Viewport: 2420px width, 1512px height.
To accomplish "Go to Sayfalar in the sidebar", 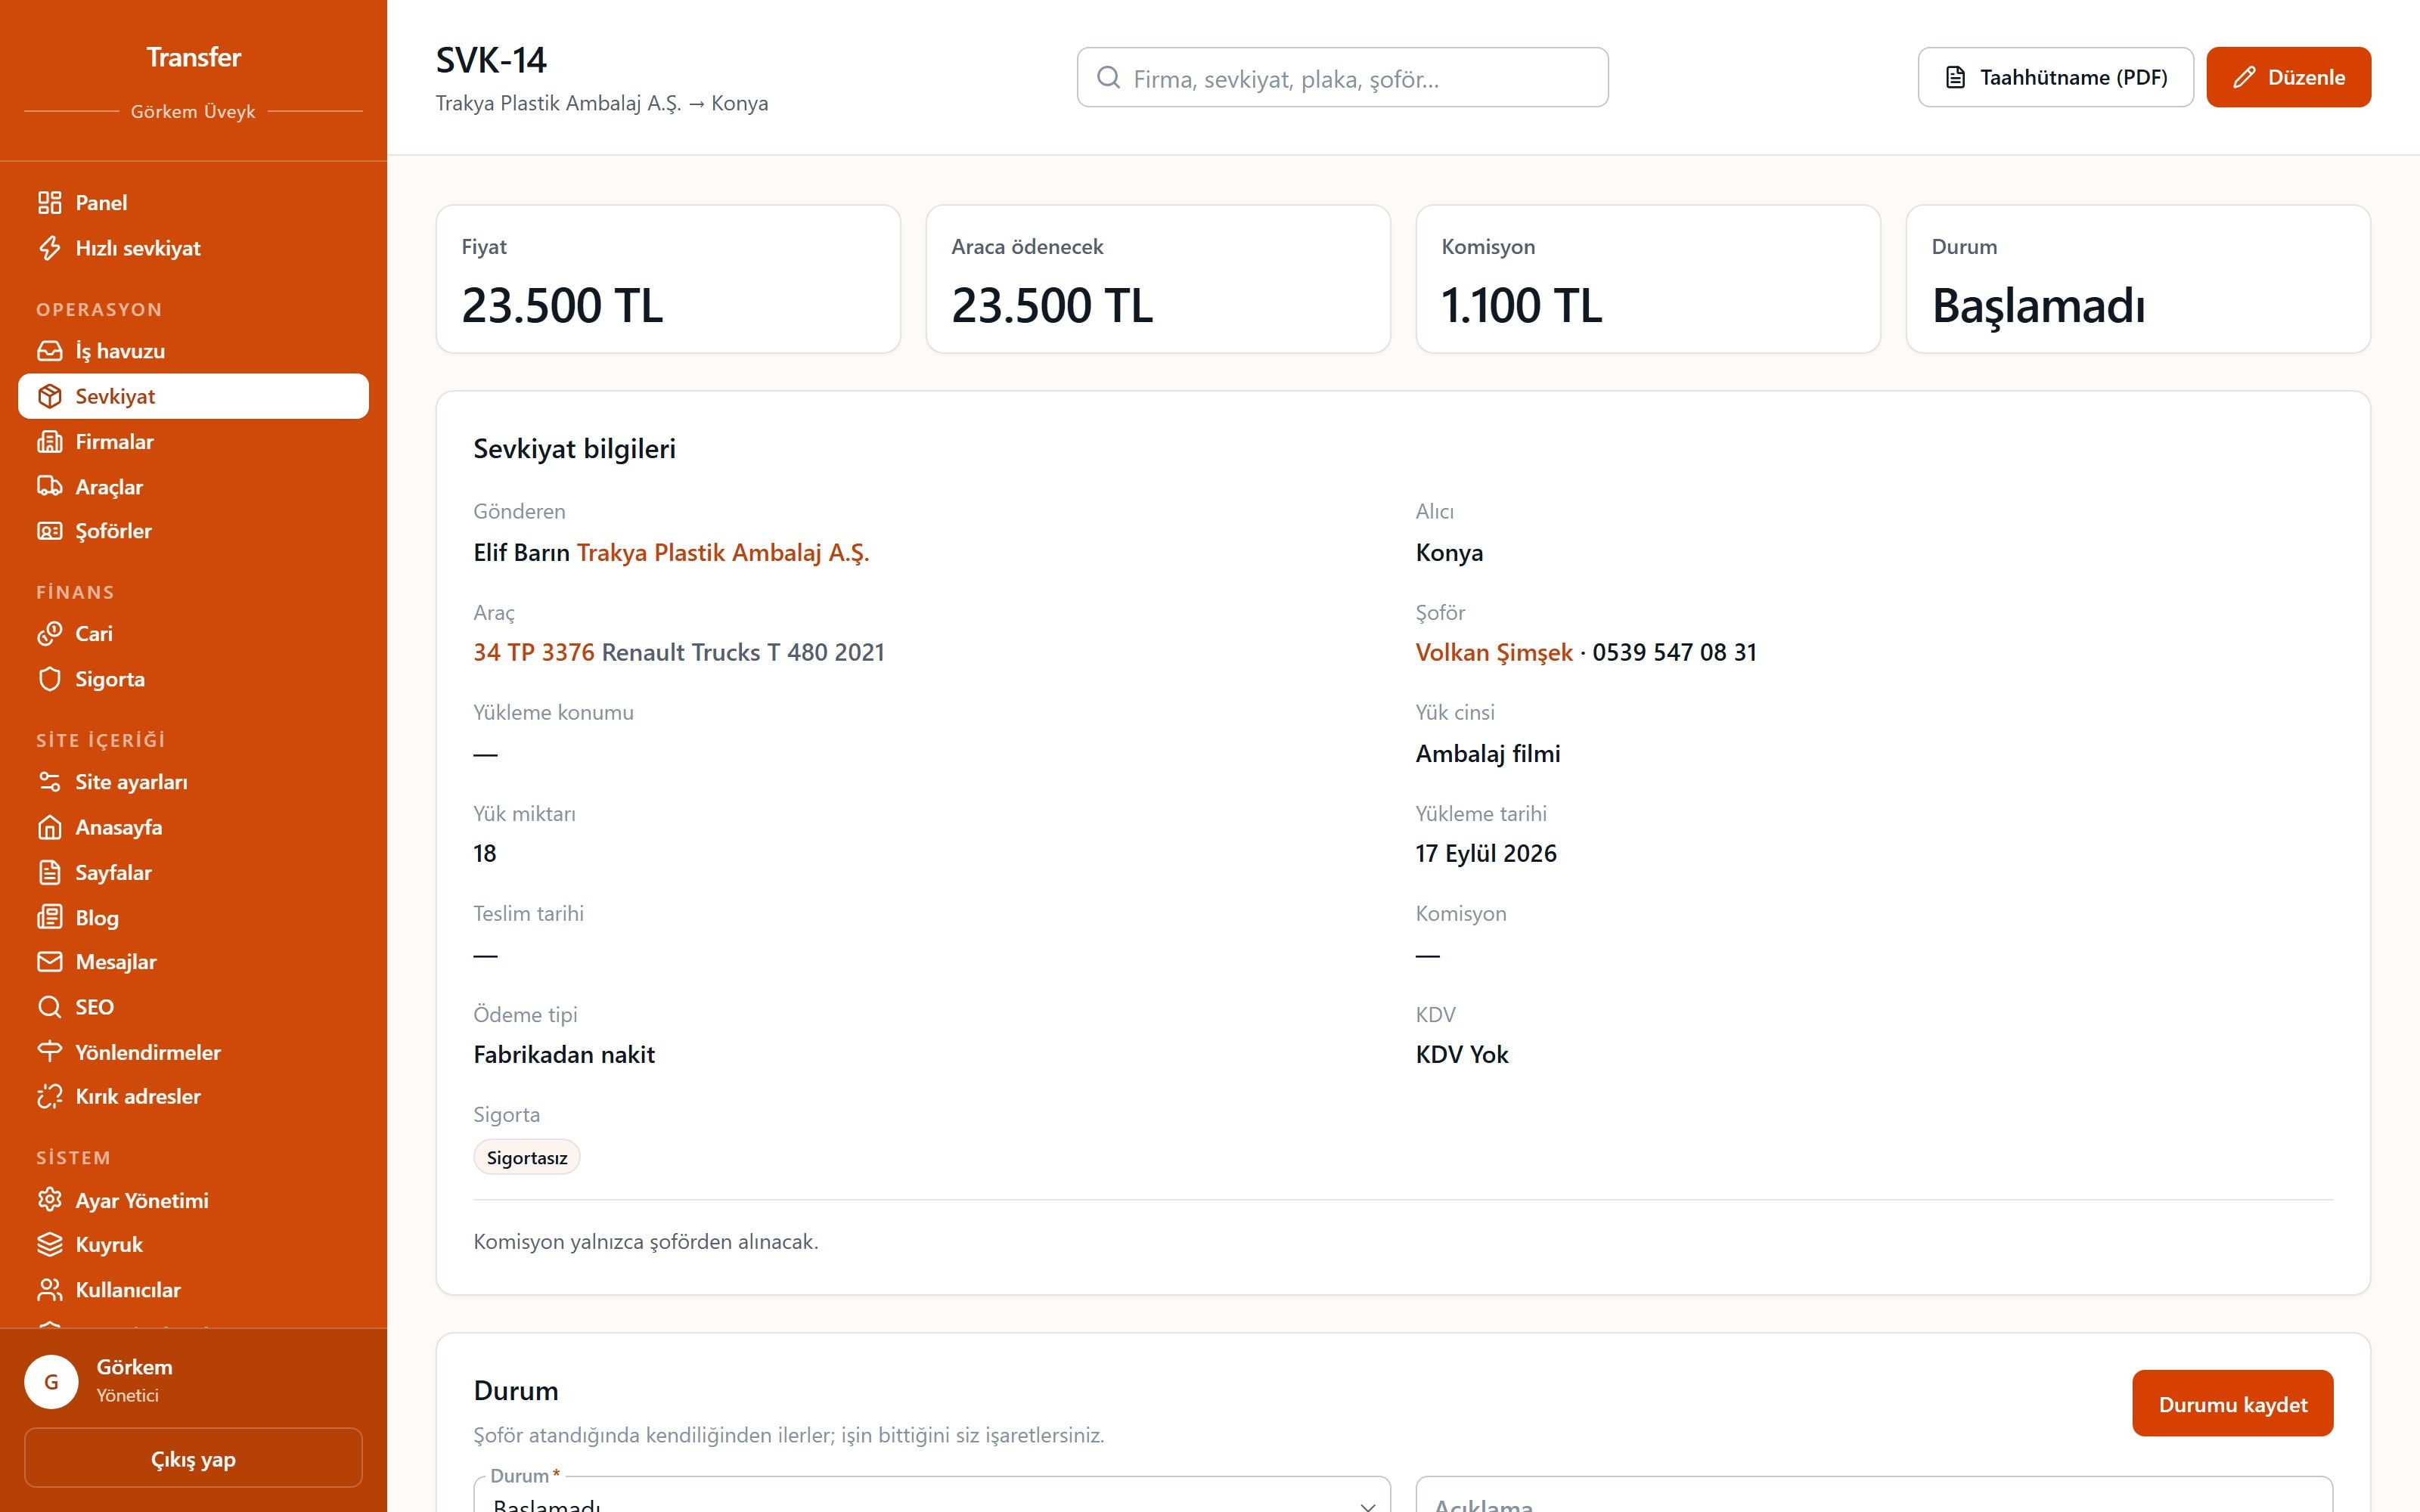I will pos(193,872).
